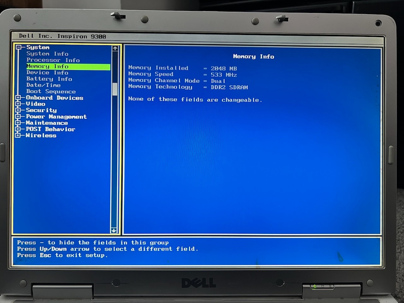Click the Onboard Devices label
The image size is (404, 303).
point(55,98)
